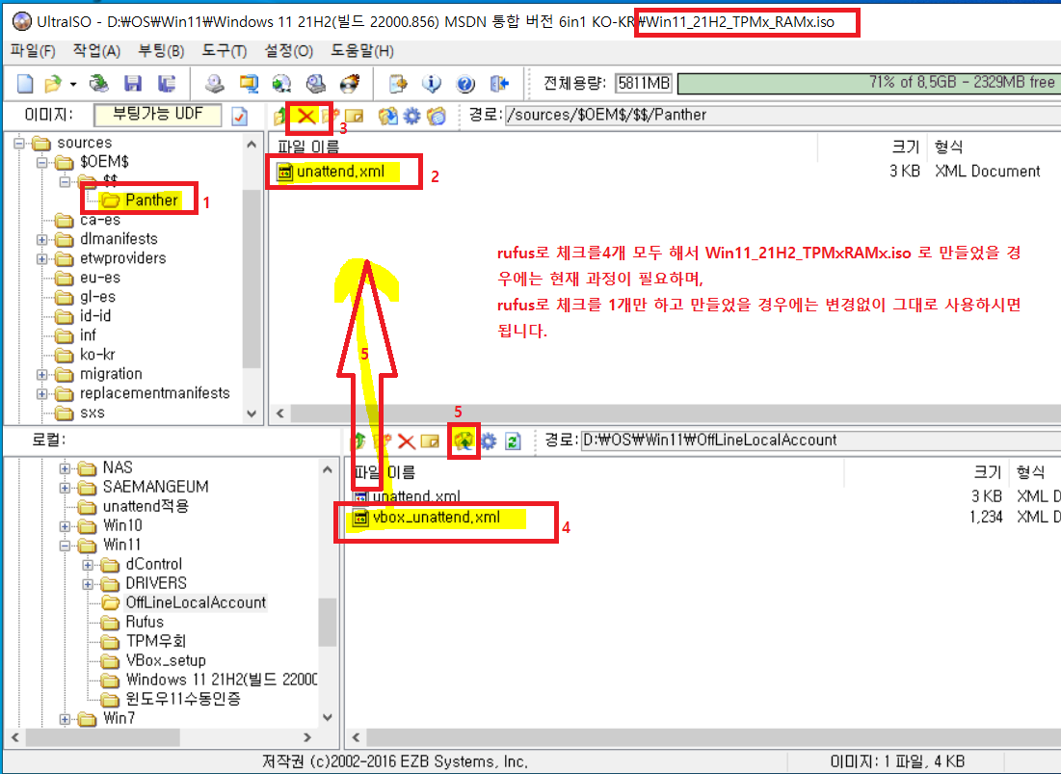Open the 설정(O) menu
The width and height of the screenshot is (1061, 774).
coord(288,51)
